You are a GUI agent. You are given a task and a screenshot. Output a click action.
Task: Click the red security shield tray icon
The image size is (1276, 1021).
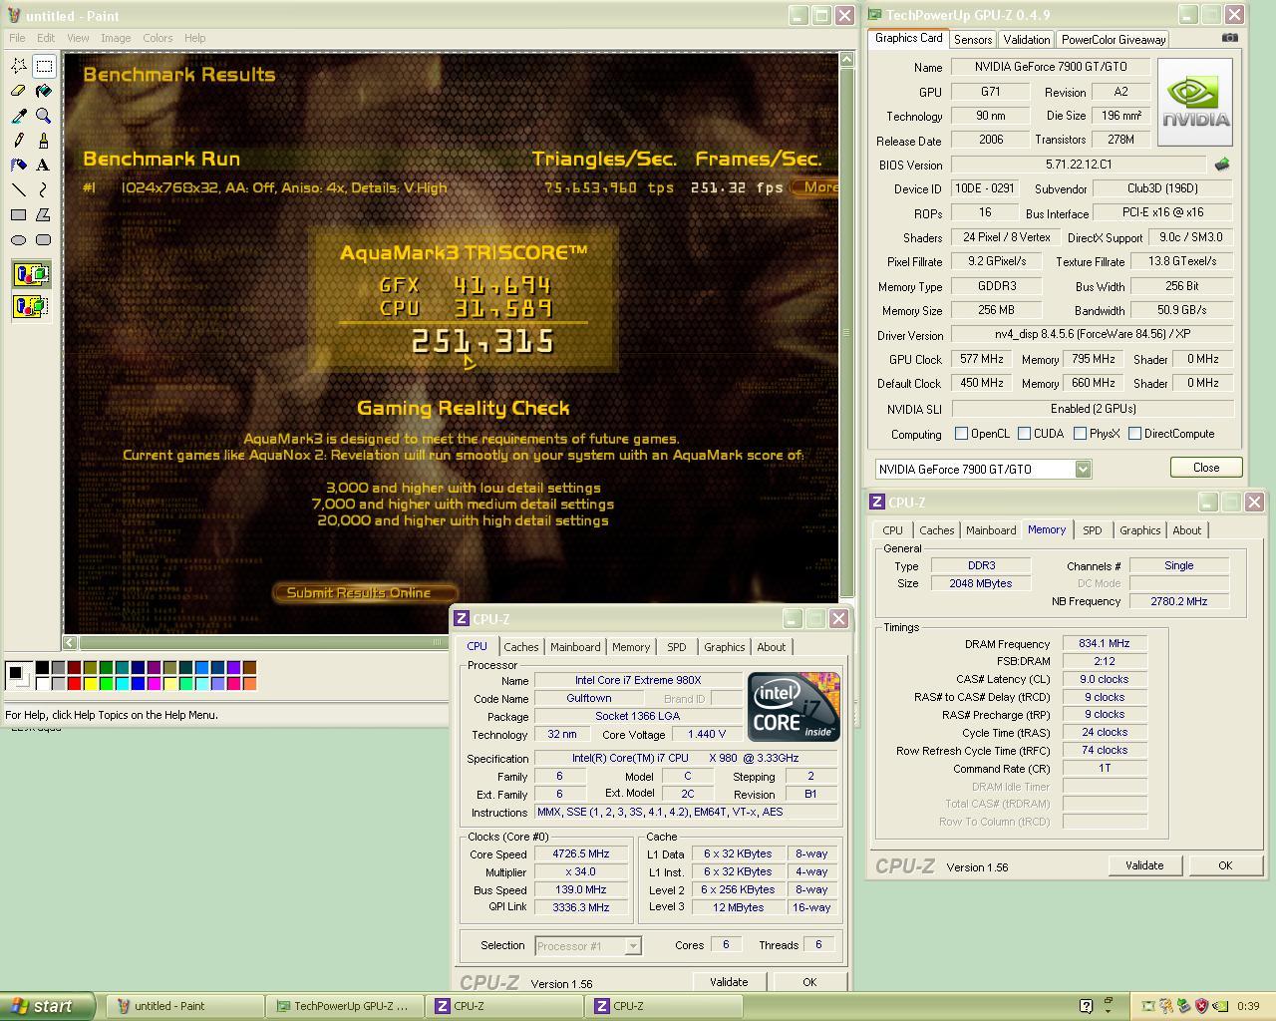[1201, 1006]
